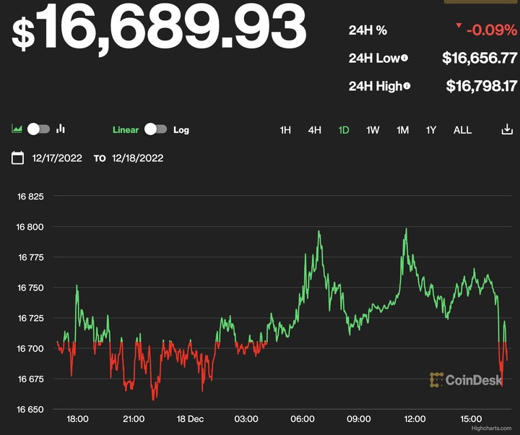Switch to the 4H time range
The width and height of the screenshot is (520, 435).
click(x=314, y=130)
